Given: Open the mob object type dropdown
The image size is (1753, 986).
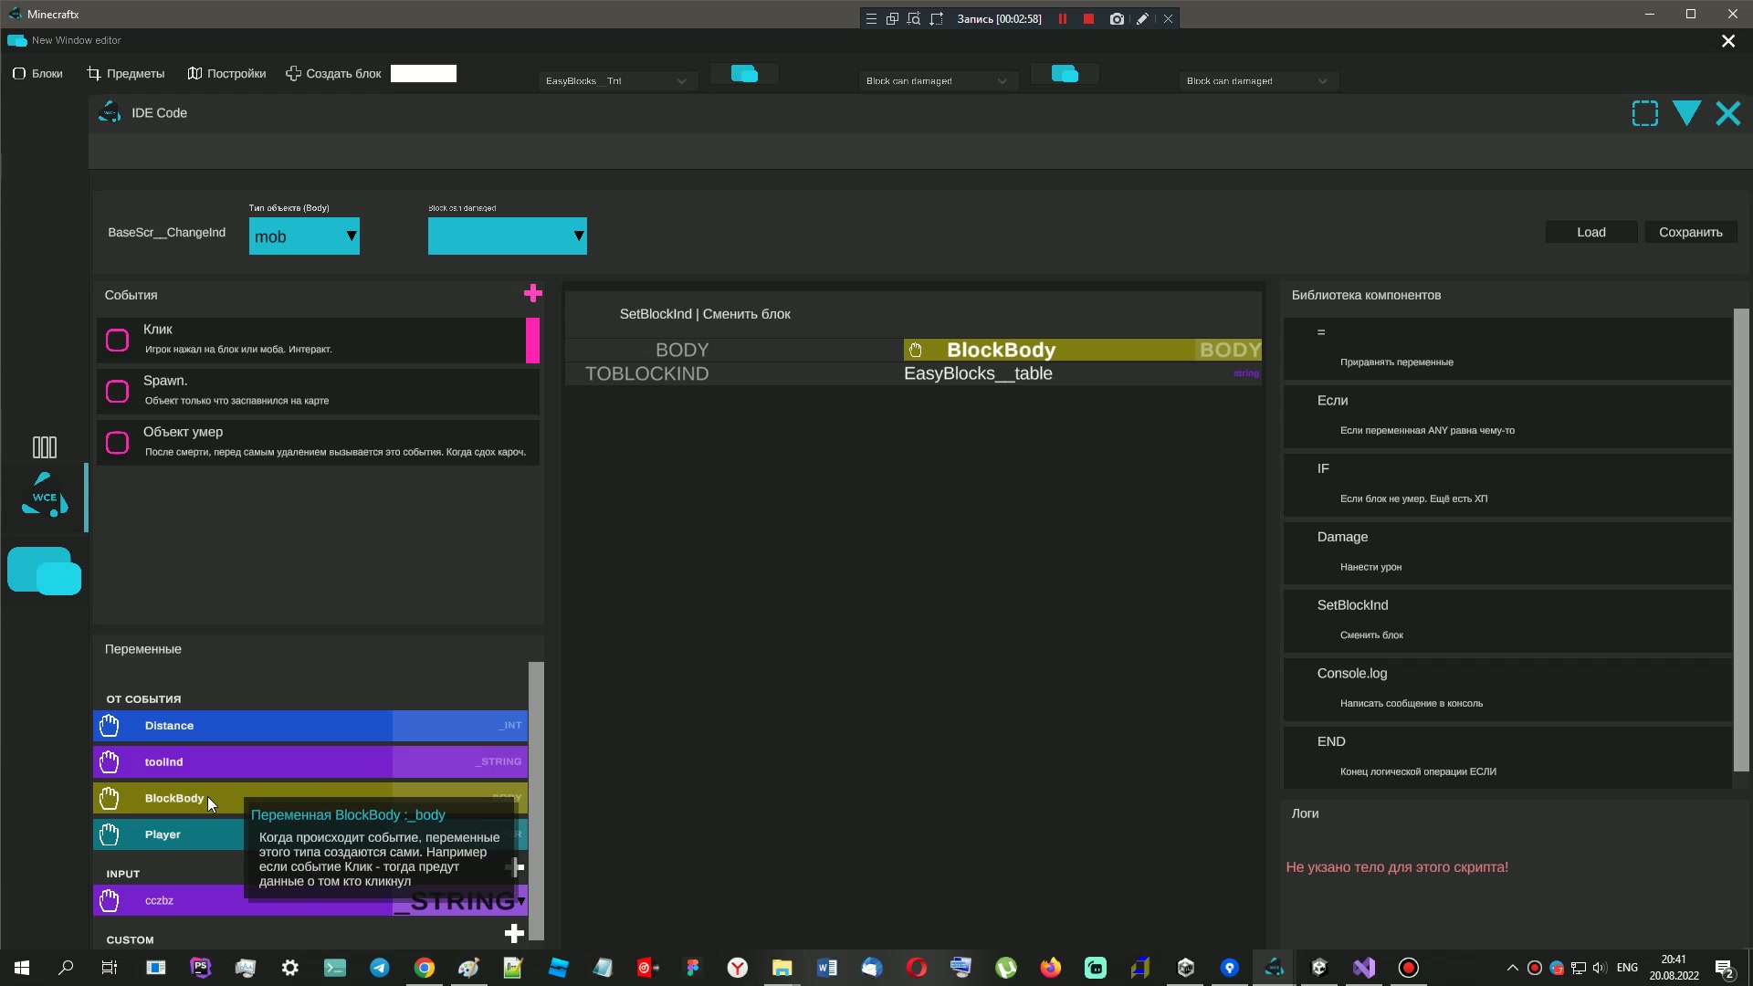Looking at the screenshot, I should 304,236.
